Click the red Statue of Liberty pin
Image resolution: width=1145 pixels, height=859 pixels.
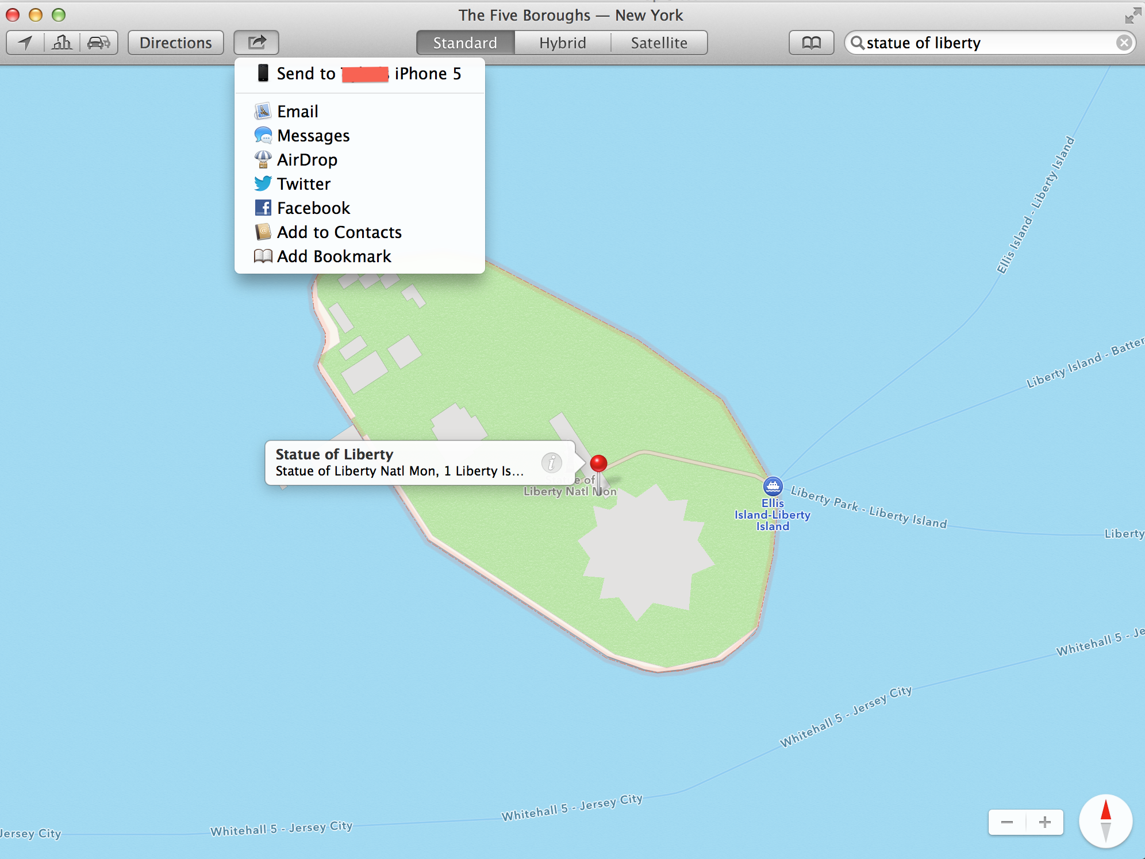598,463
